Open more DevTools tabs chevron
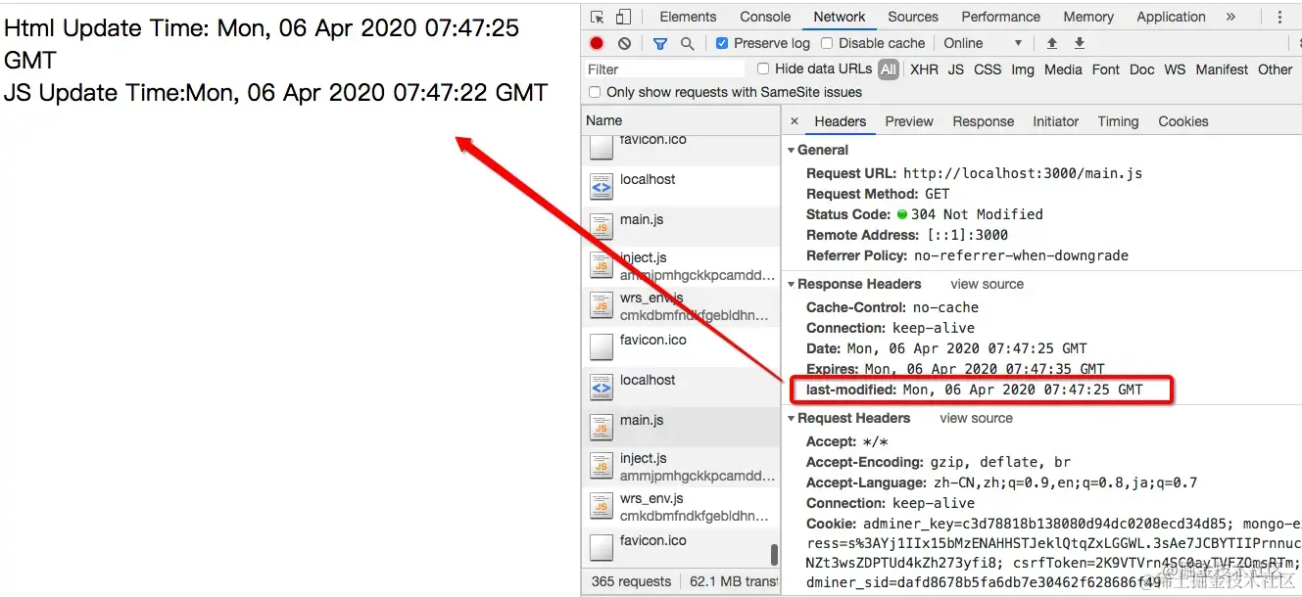The width and height of the screenshot is (1302, 597). (x=1230, y=17)
